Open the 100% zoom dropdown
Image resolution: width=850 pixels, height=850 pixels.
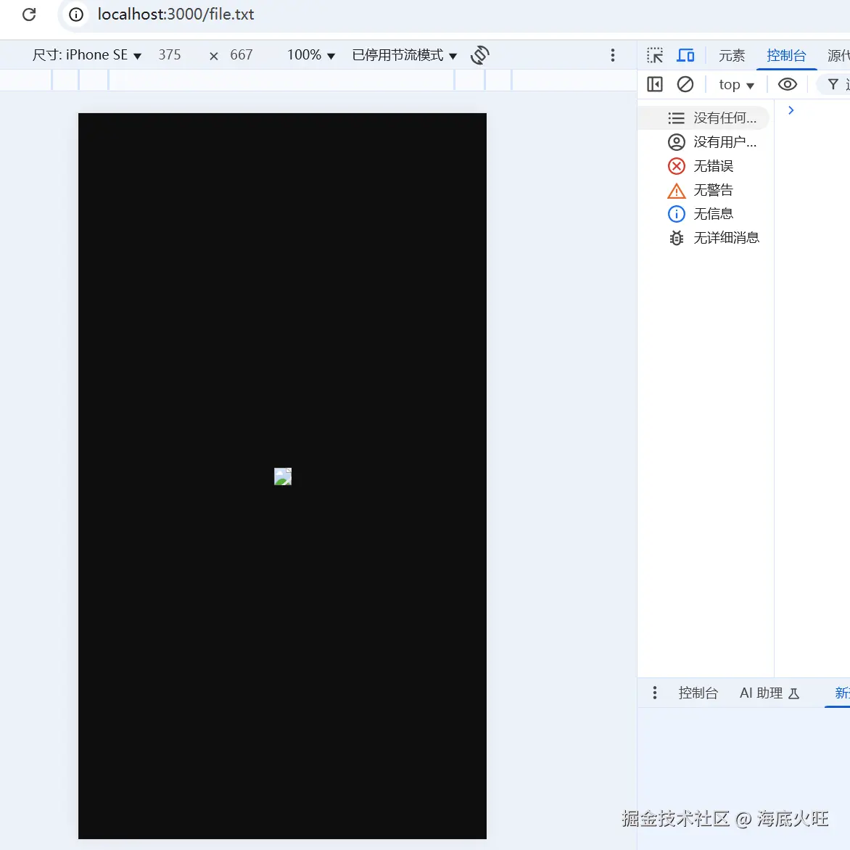coord(311,54)
